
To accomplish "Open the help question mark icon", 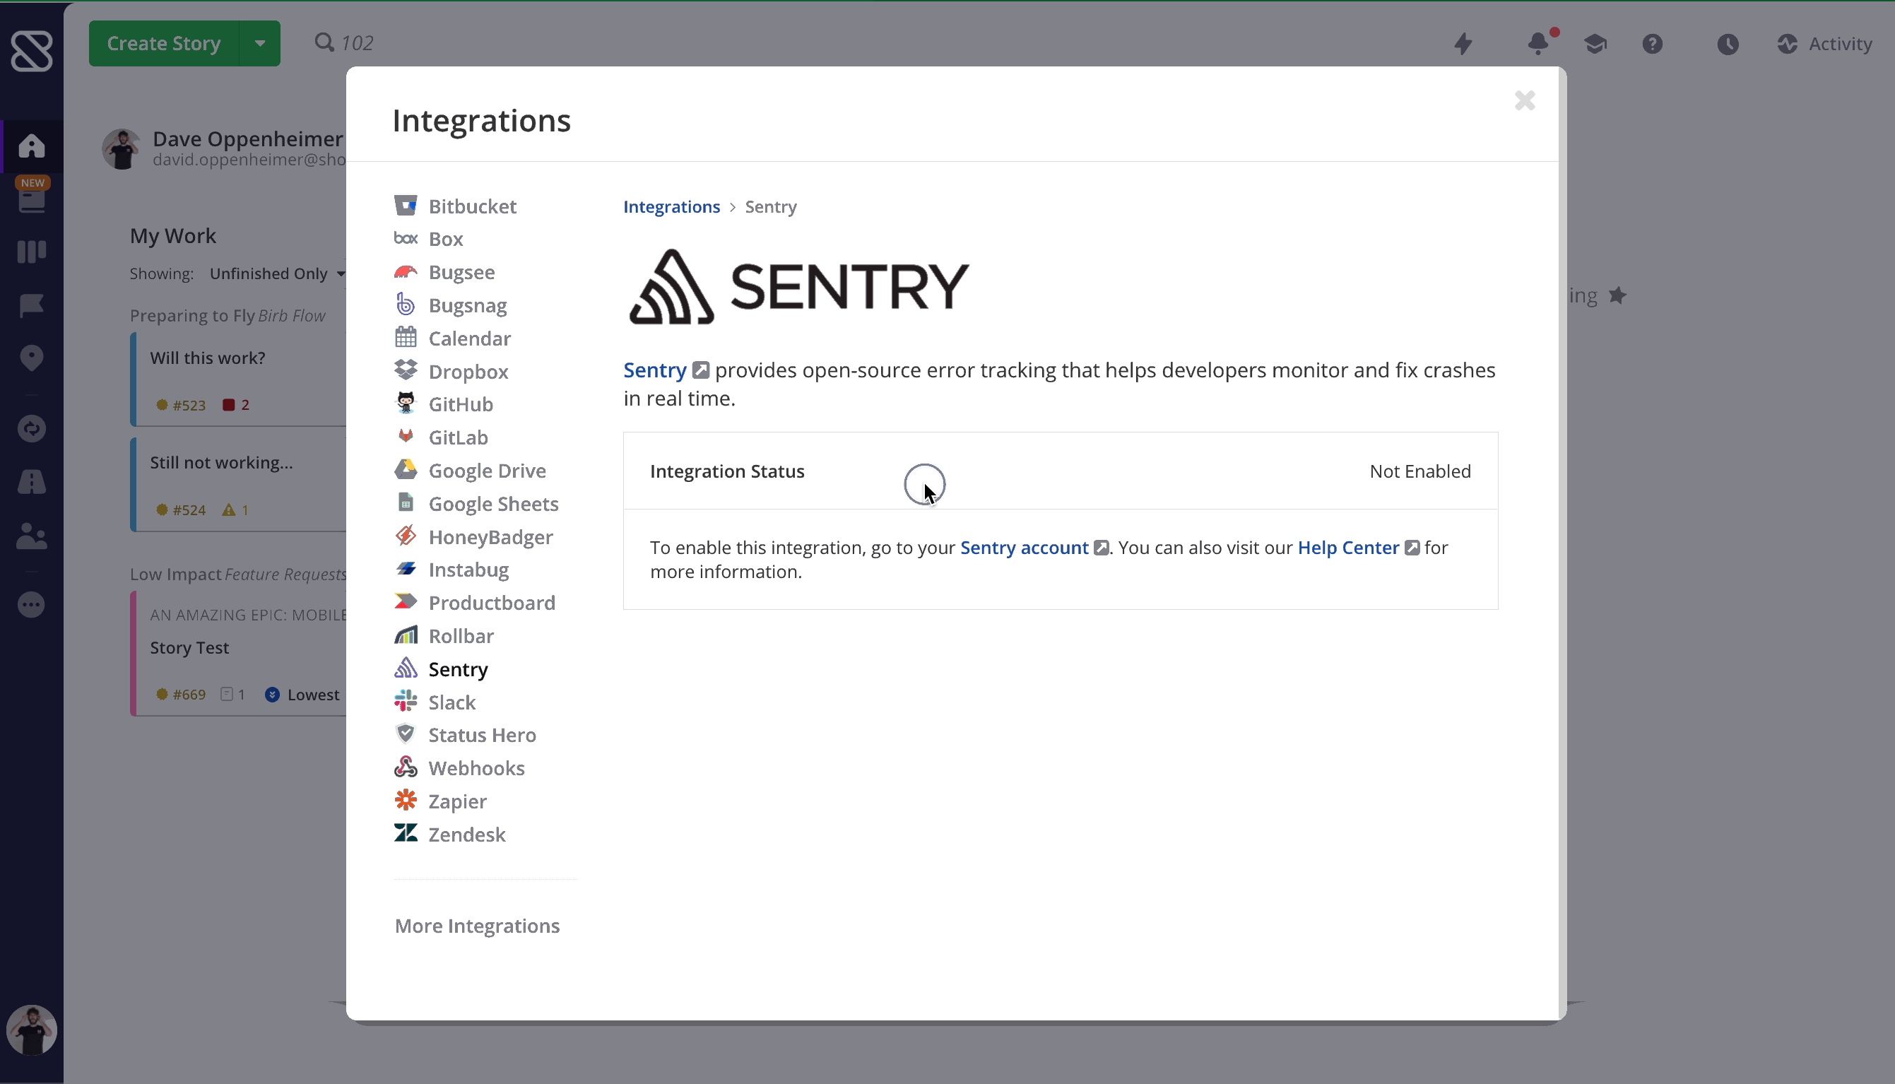I will (1653, 44).
